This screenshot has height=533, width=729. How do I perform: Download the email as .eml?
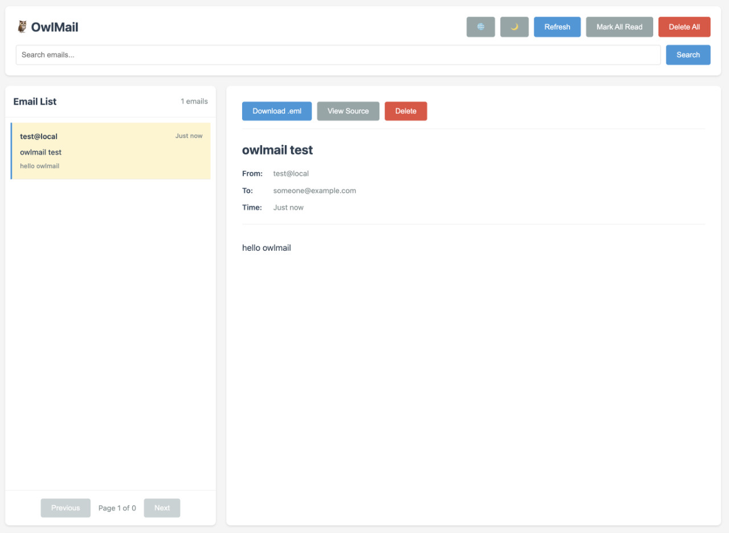click(277, 111)
